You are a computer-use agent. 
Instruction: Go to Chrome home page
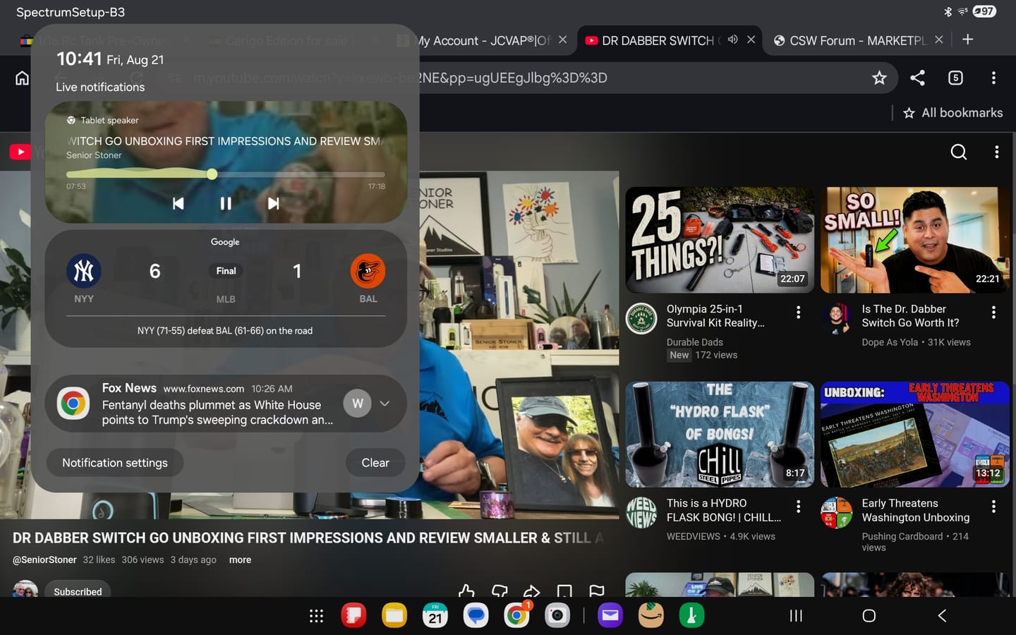pos(22,78)
